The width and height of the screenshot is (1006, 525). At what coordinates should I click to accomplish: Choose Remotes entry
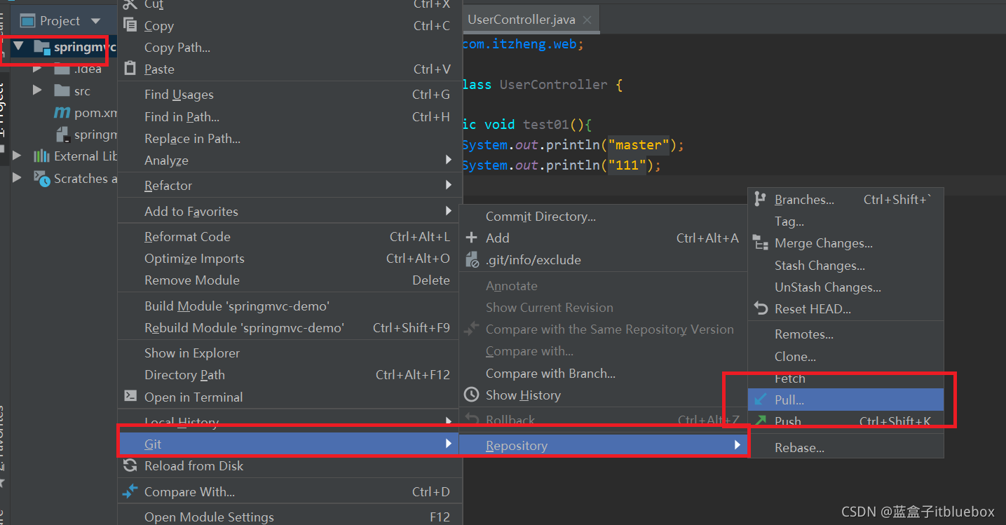[x=846, y=334]
